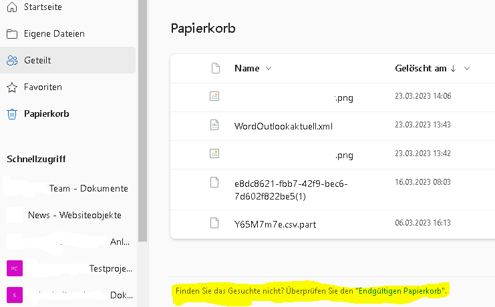Image resolution: width=495 pixels, height=307 pixels.
Task: Click the file type column header icon
Action: (215, 68)
